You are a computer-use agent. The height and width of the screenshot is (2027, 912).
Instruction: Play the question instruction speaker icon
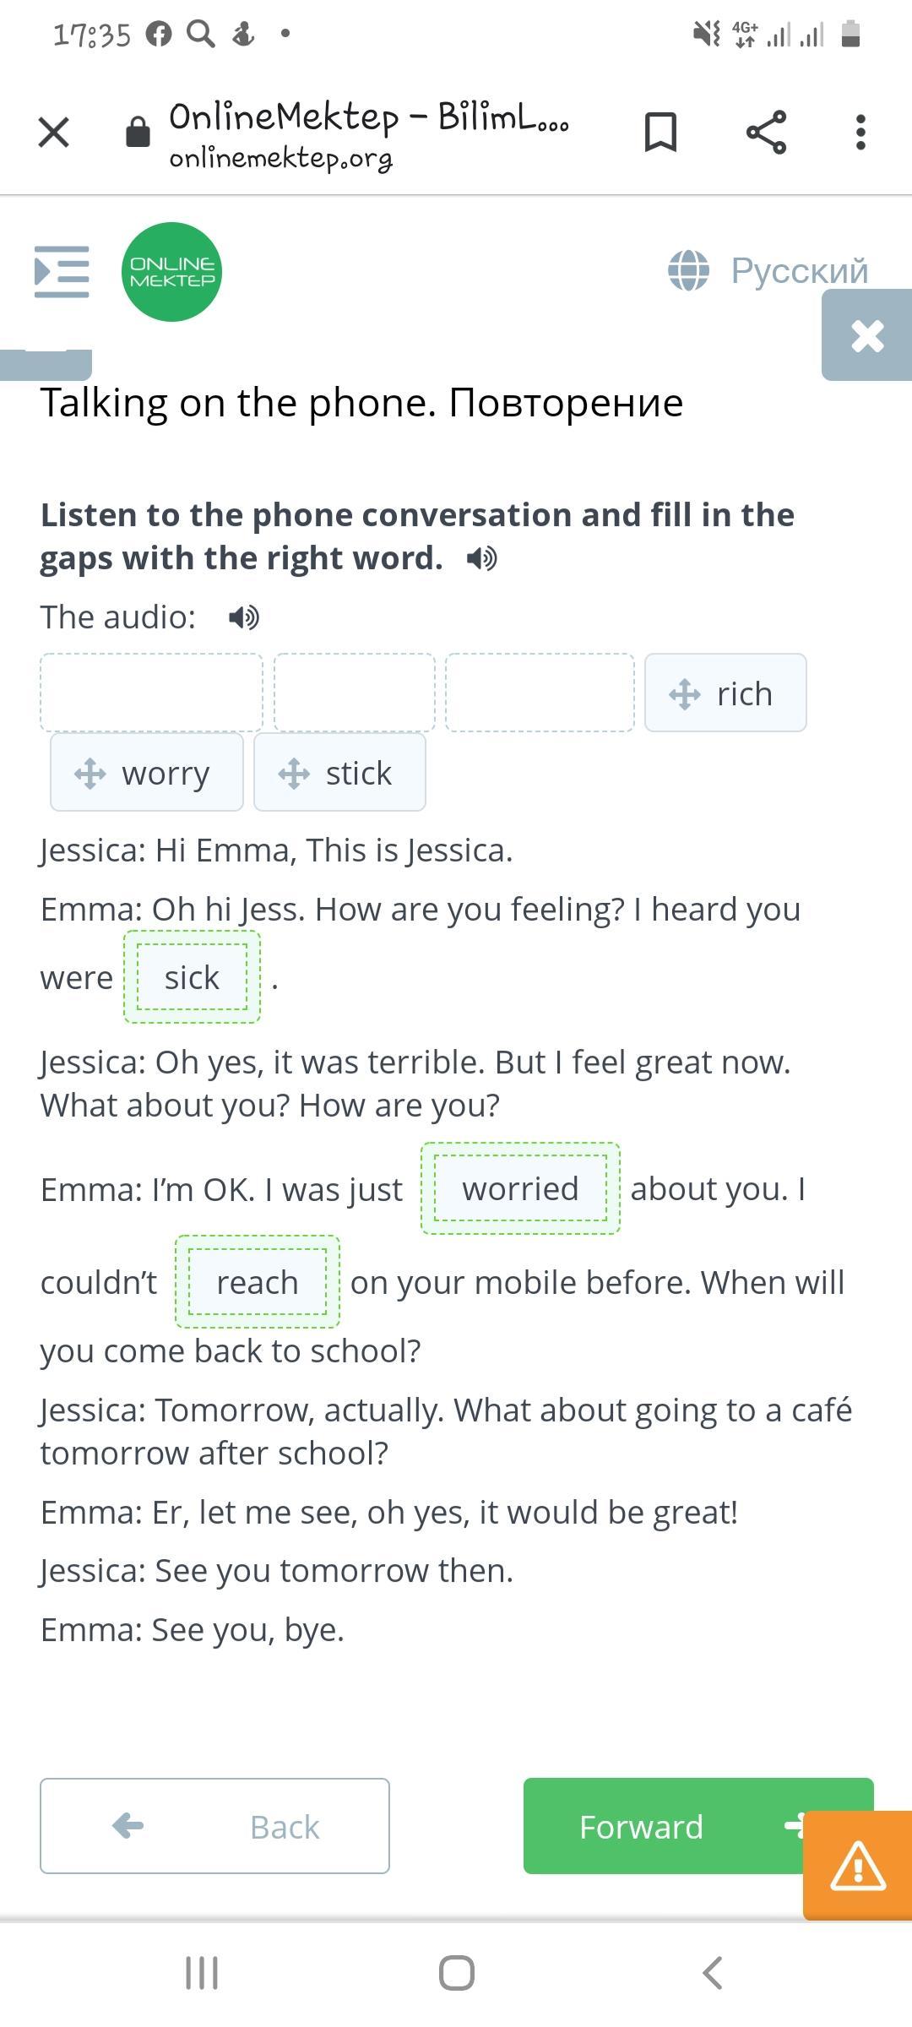(x=482, y=558)
